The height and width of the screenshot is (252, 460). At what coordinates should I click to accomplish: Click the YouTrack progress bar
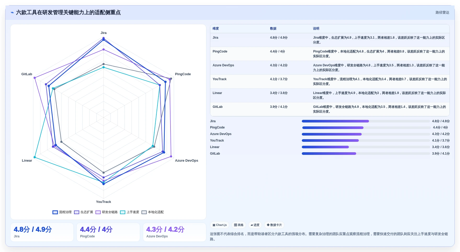point(366,140)
